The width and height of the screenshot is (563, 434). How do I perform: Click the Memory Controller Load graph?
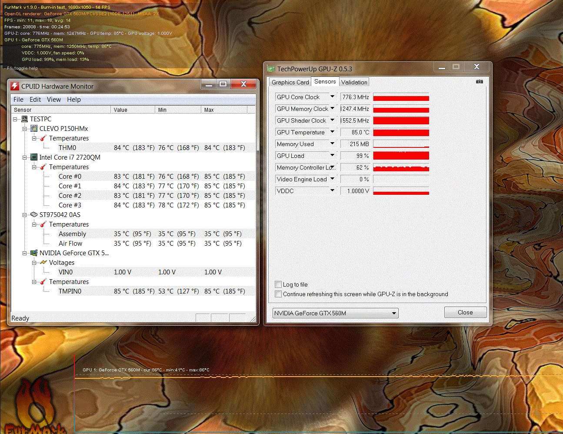[x=401, y=167]
